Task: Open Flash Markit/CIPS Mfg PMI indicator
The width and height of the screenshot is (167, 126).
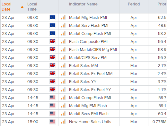Action: pos(93,50)
